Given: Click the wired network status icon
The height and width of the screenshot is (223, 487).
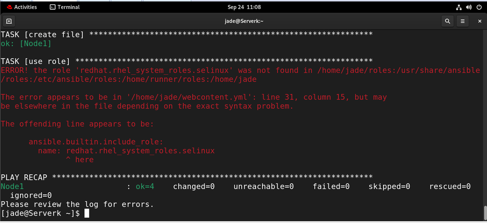Looking at the screenshot, I should coord(459,7).
